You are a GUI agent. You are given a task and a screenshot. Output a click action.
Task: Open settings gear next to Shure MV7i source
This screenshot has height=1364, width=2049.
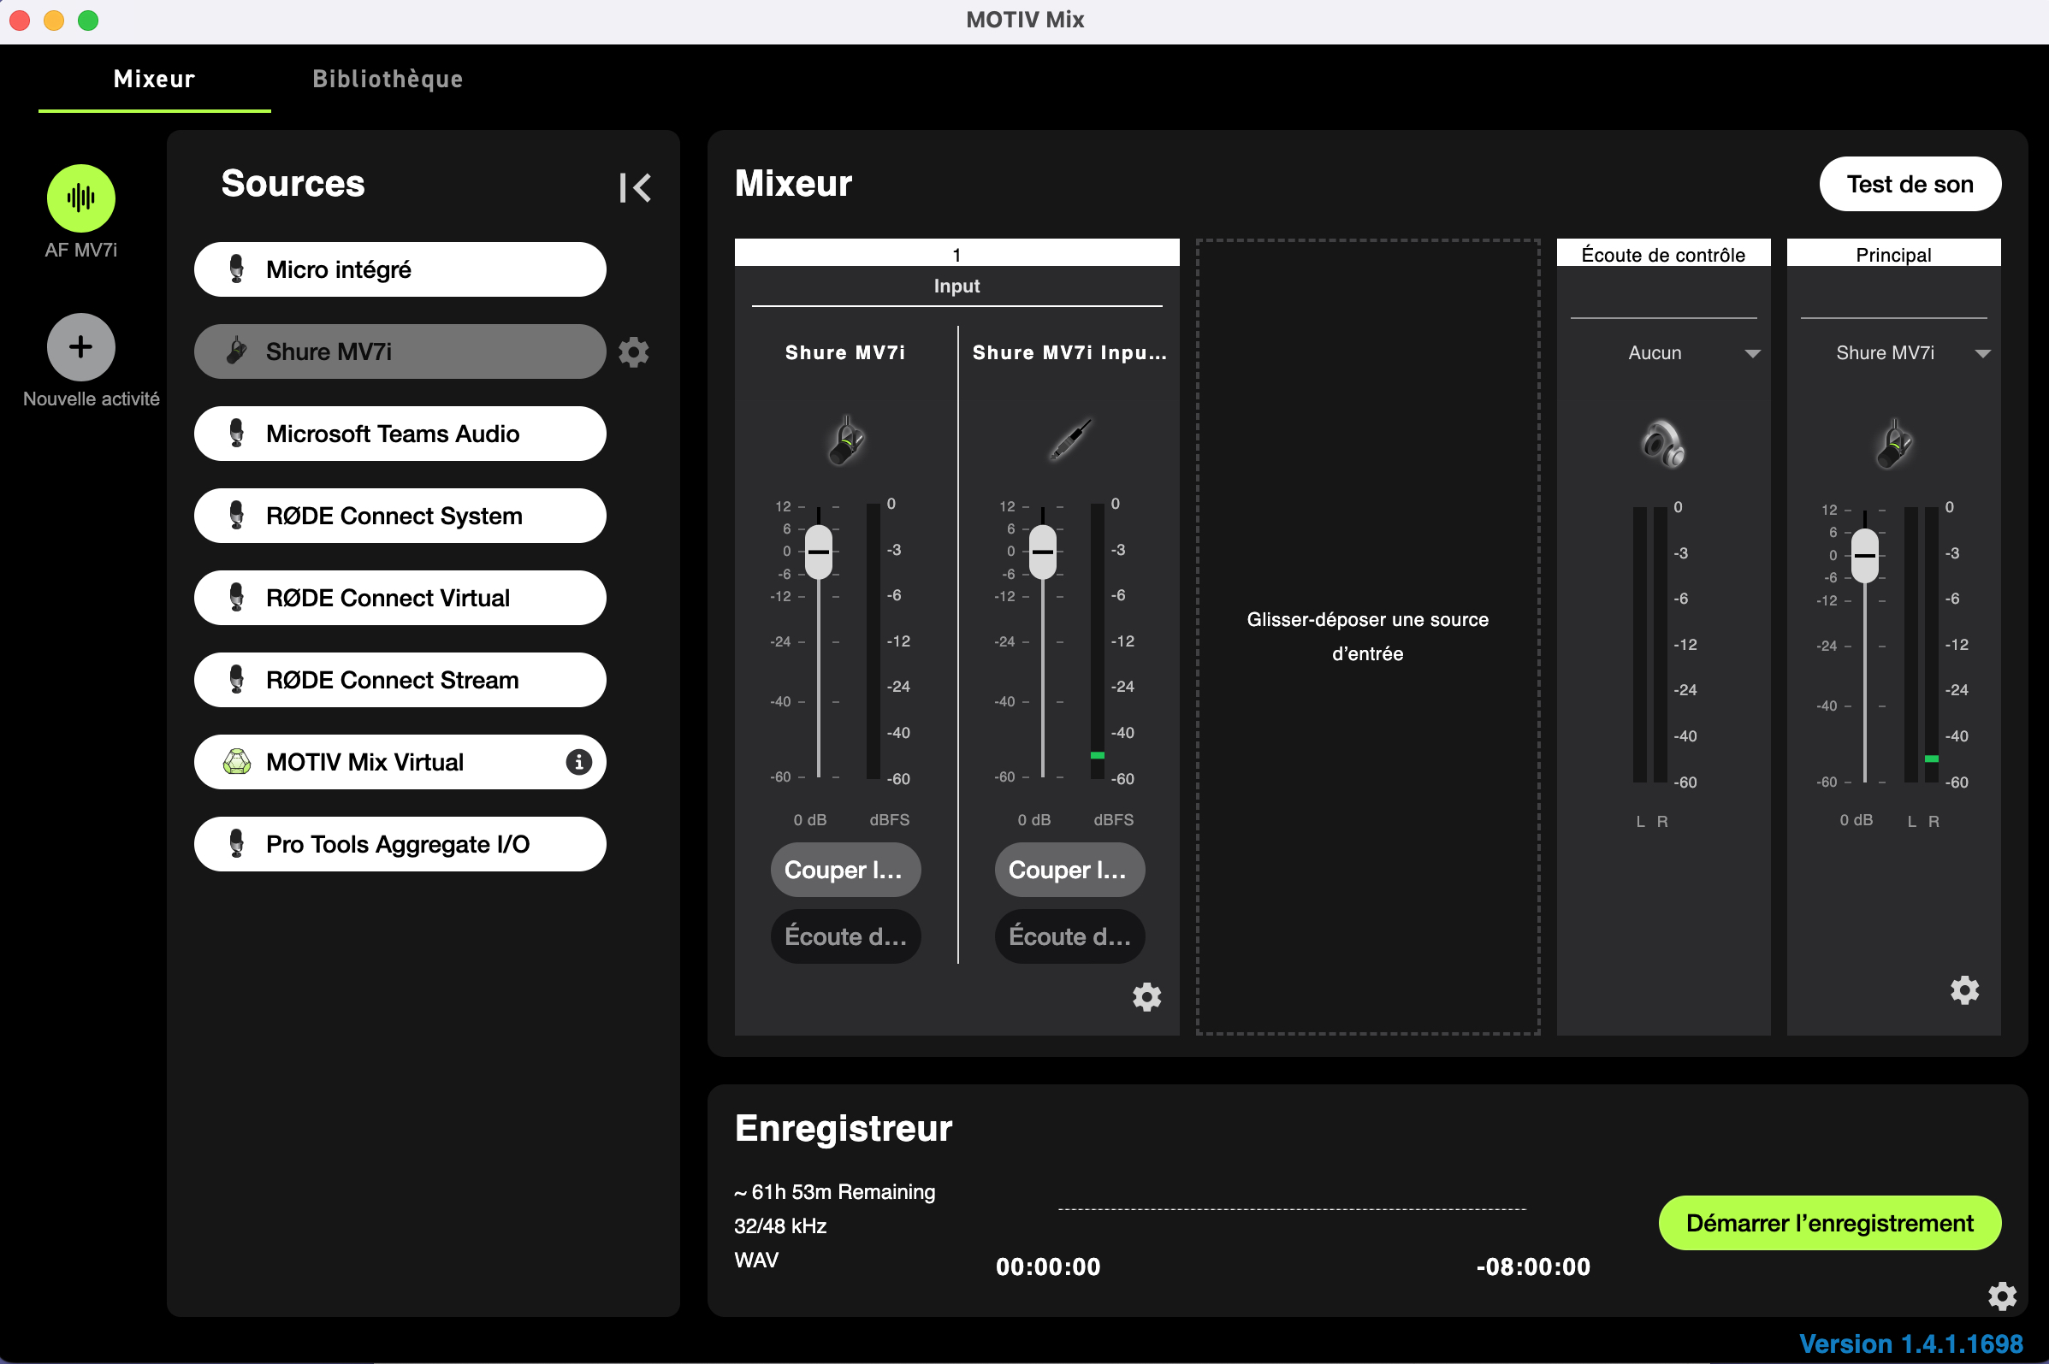633,351
